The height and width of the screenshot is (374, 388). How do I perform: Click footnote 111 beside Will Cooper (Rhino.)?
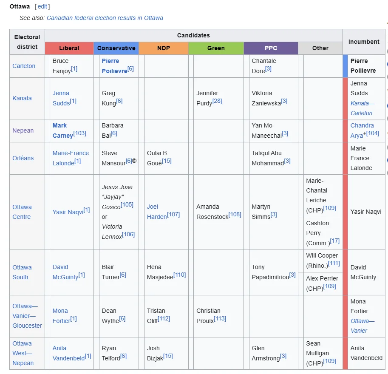(334, 263)
